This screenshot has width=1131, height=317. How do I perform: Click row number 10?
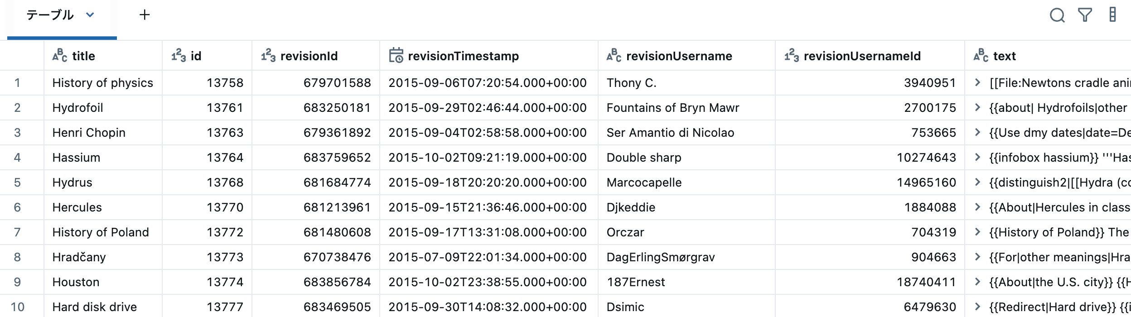pos(17,307)
